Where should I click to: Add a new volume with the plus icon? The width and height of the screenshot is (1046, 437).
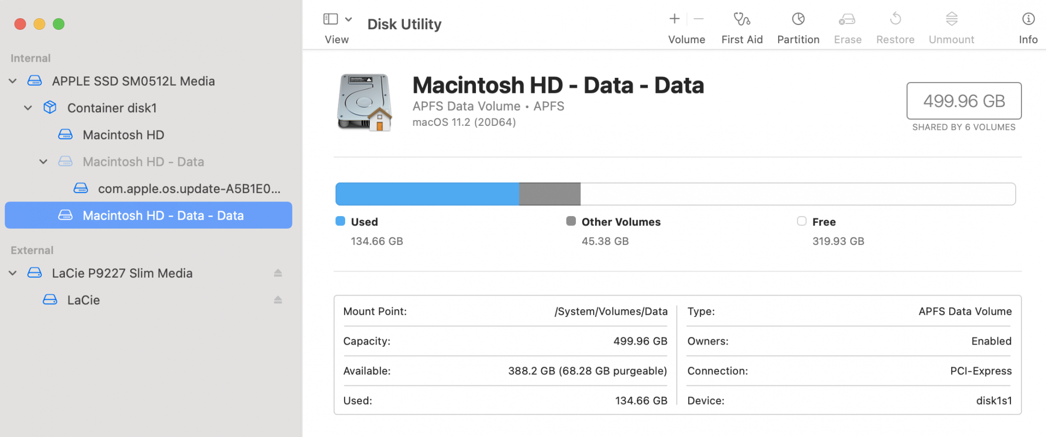tap(674, 19)
